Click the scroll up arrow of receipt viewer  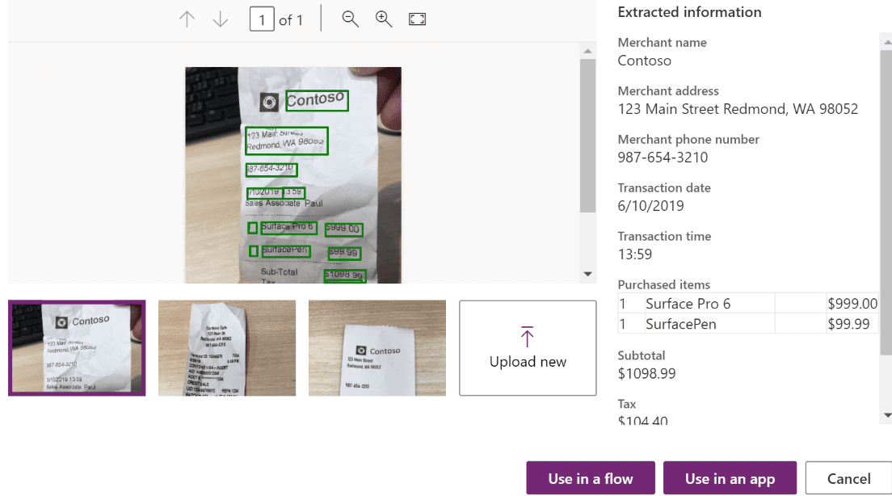pos(587,51)
